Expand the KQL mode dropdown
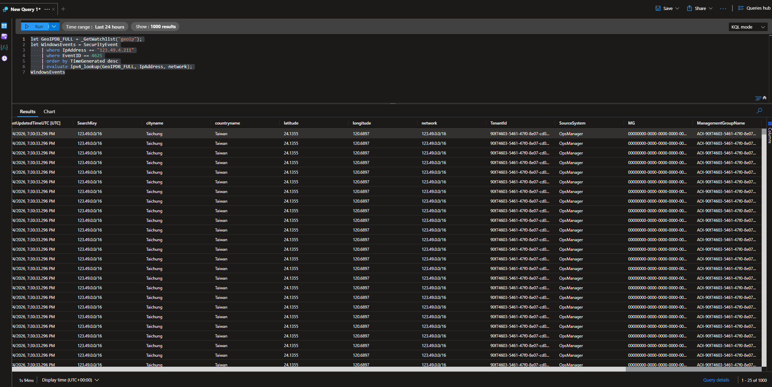This screenshot has width=772, height=387. pyautogui.click(x=748, y=27)
